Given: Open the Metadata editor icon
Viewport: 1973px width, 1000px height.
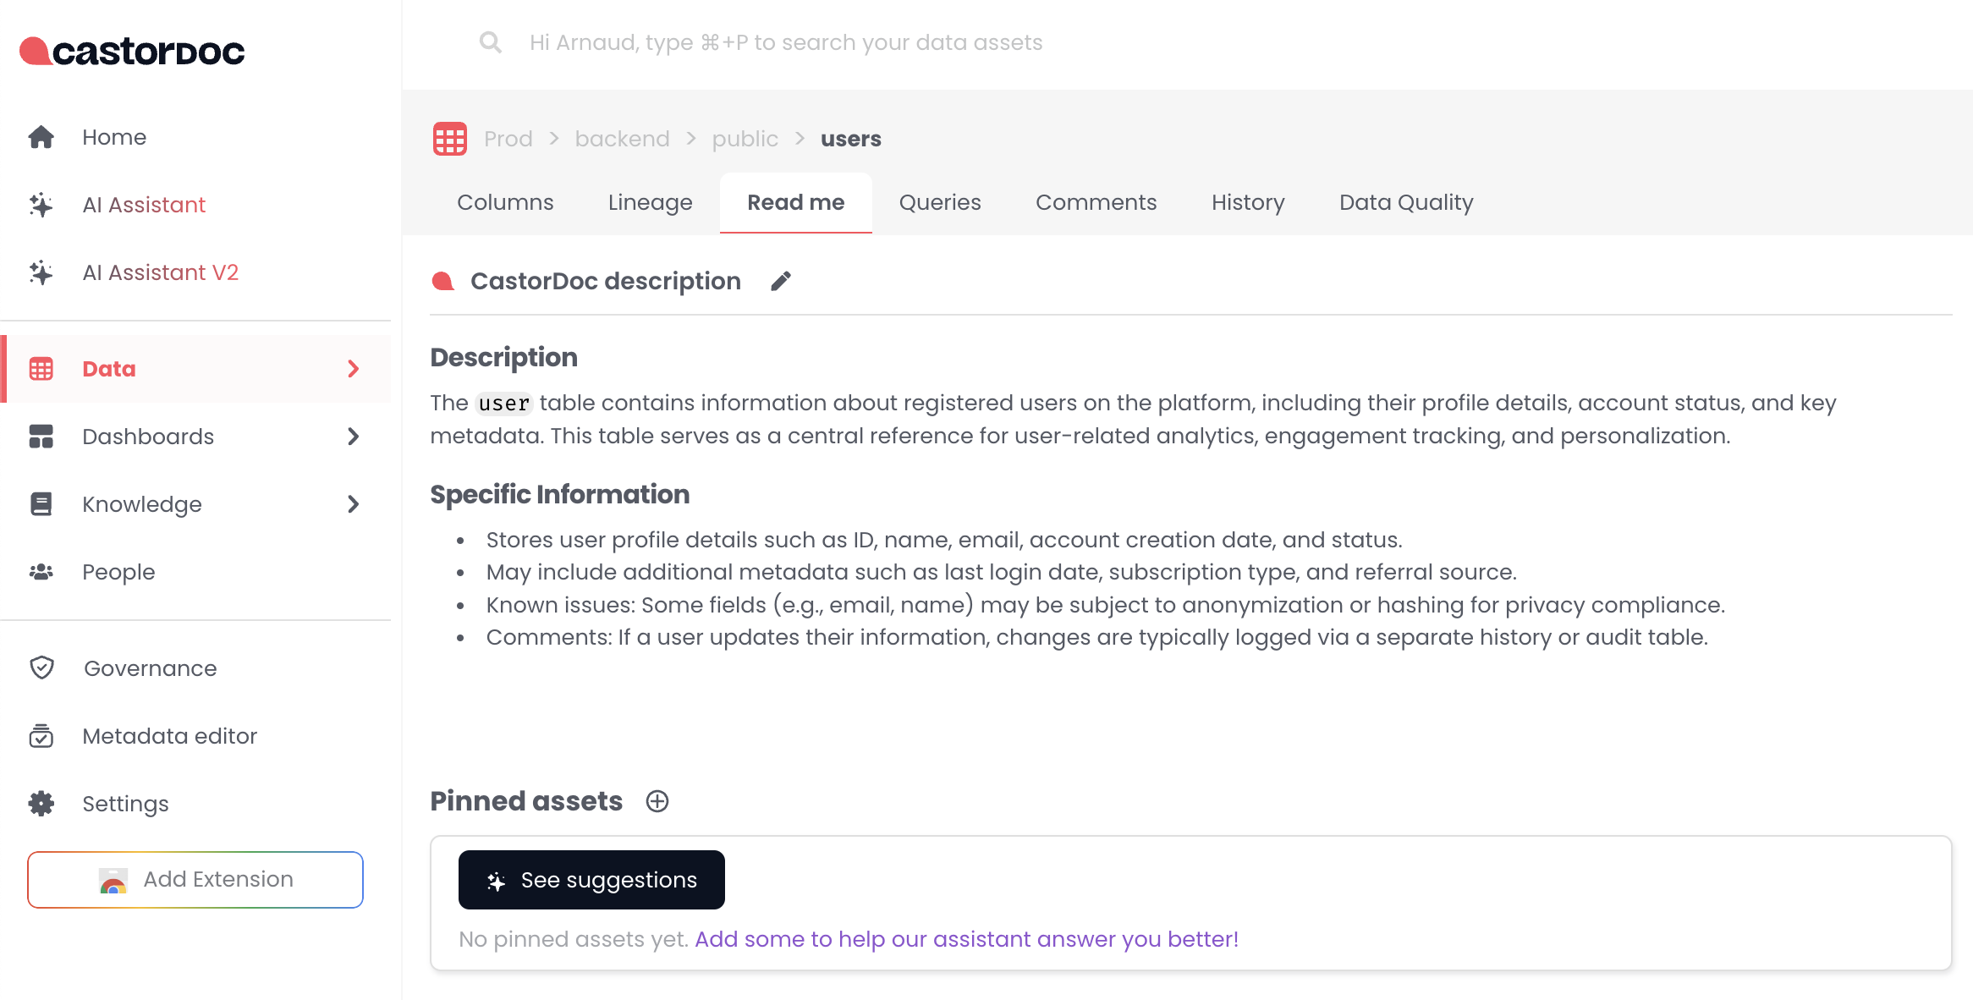Looking at the screenshot, I should click(41, 736).
